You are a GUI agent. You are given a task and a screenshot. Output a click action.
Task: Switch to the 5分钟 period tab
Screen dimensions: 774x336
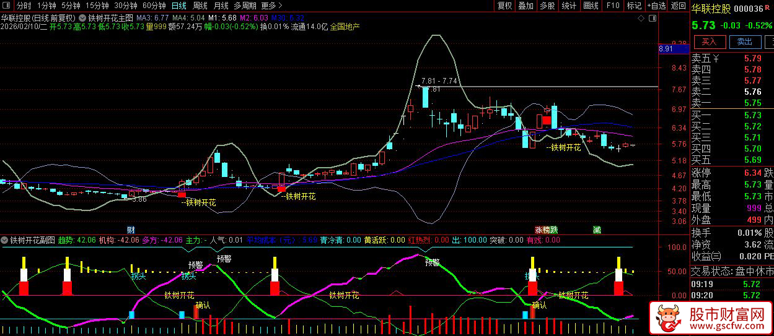71,6
